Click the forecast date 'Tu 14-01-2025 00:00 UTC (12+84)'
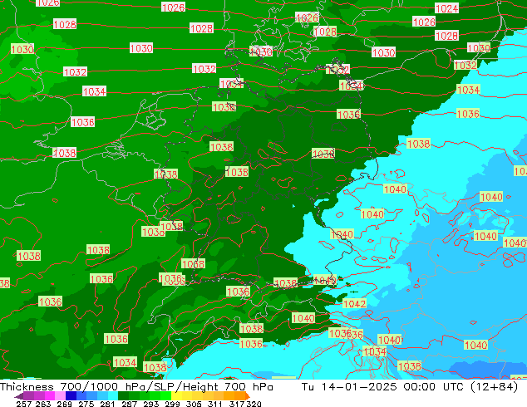This screenshot has width=527, height=407. coord(410,387)
